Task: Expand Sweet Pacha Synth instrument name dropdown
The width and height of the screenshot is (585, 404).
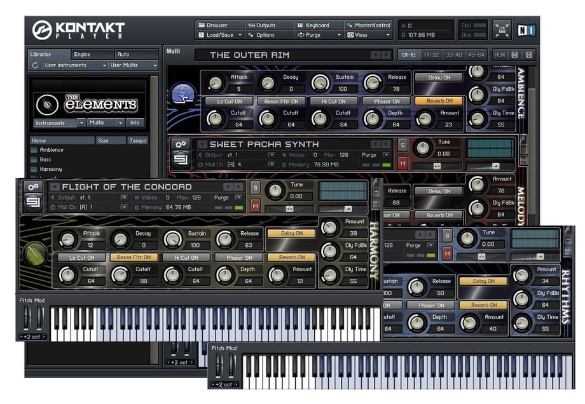Action: coord(202,144)
